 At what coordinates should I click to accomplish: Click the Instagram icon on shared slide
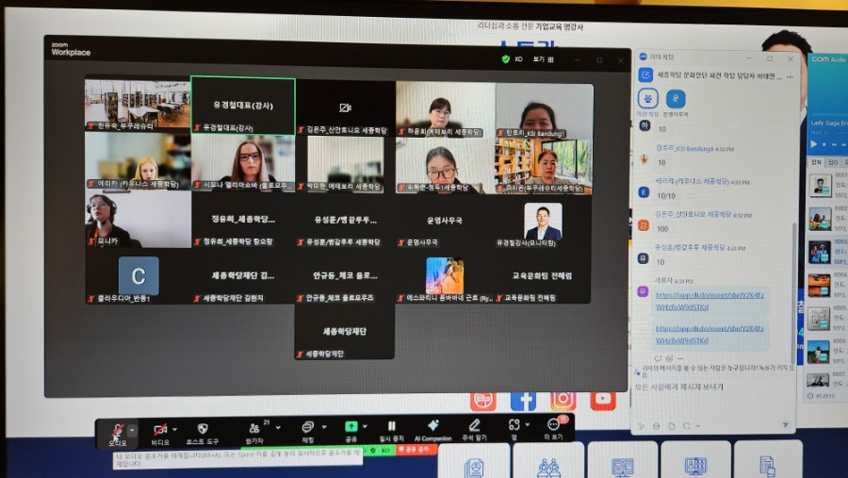click(563, 400)
